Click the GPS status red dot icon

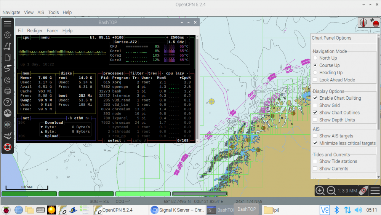pyautogui.click(x=375, y=22)
